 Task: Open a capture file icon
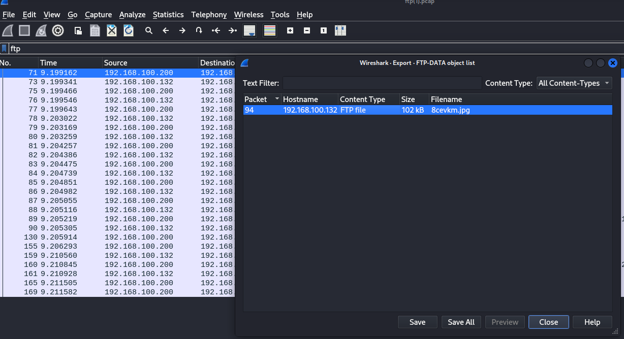pyautogui.click(x=78, y=30)
